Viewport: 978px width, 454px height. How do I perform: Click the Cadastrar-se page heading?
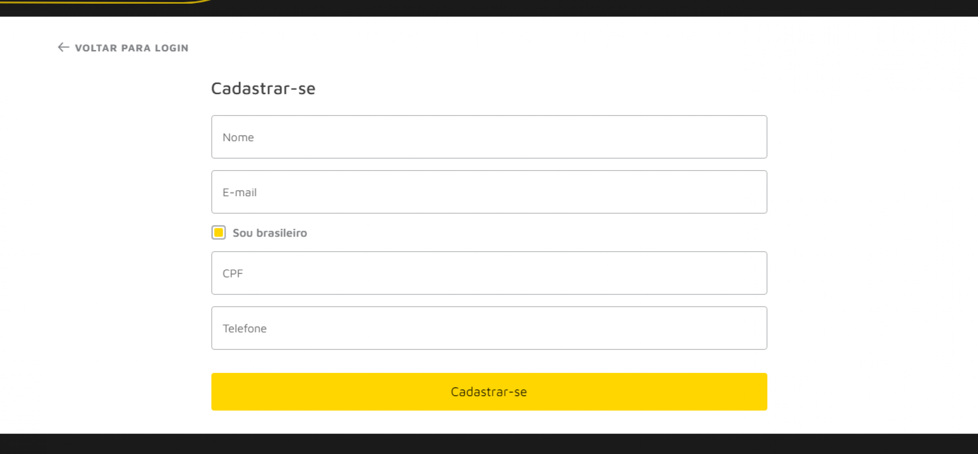(x=263, y=89)
